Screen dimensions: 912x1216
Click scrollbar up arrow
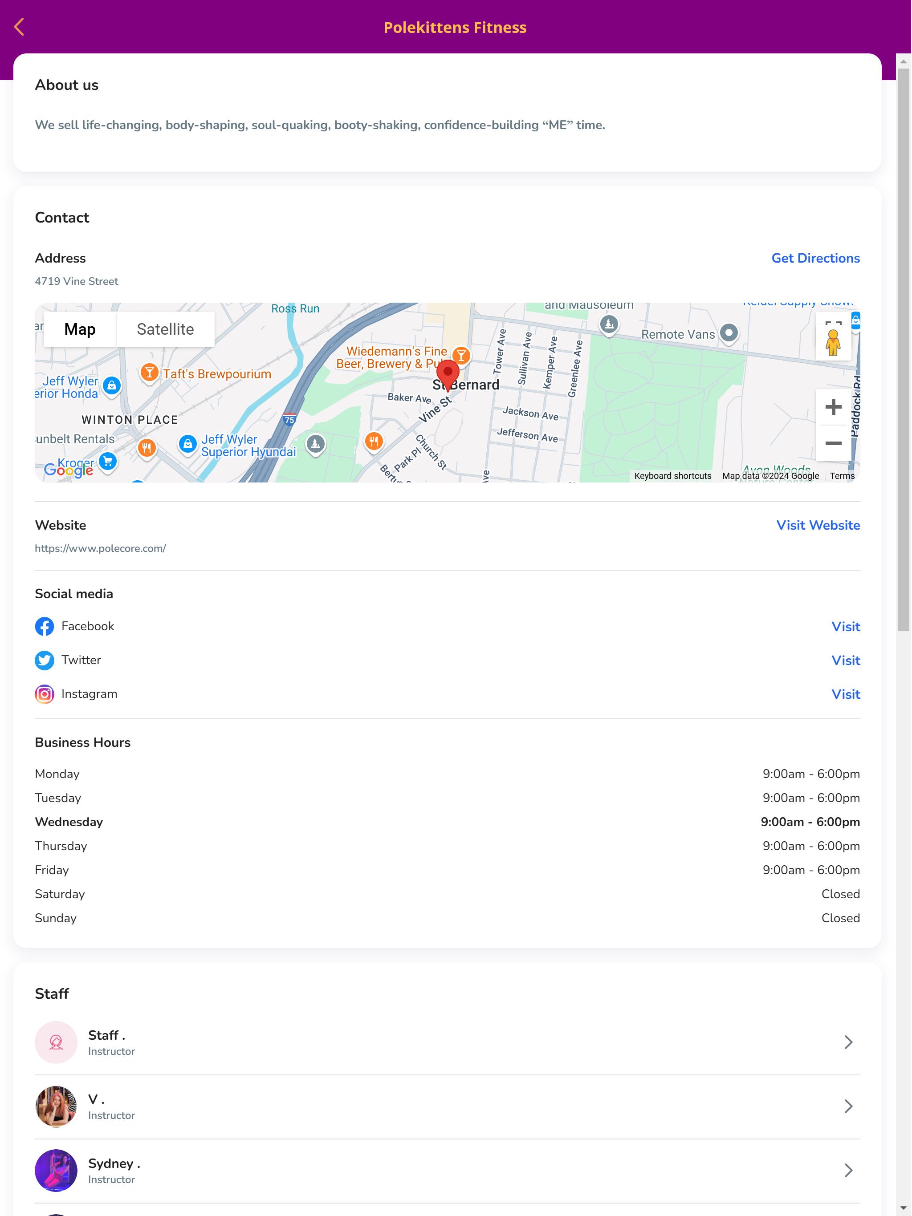click(903, 61)
